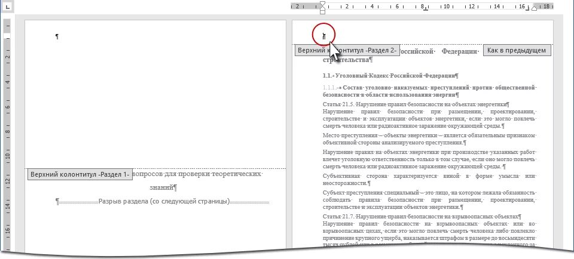Click line 'Статья 21.5. Нарушение правил безопасности'
574x259 pixels.
(416, 104)
